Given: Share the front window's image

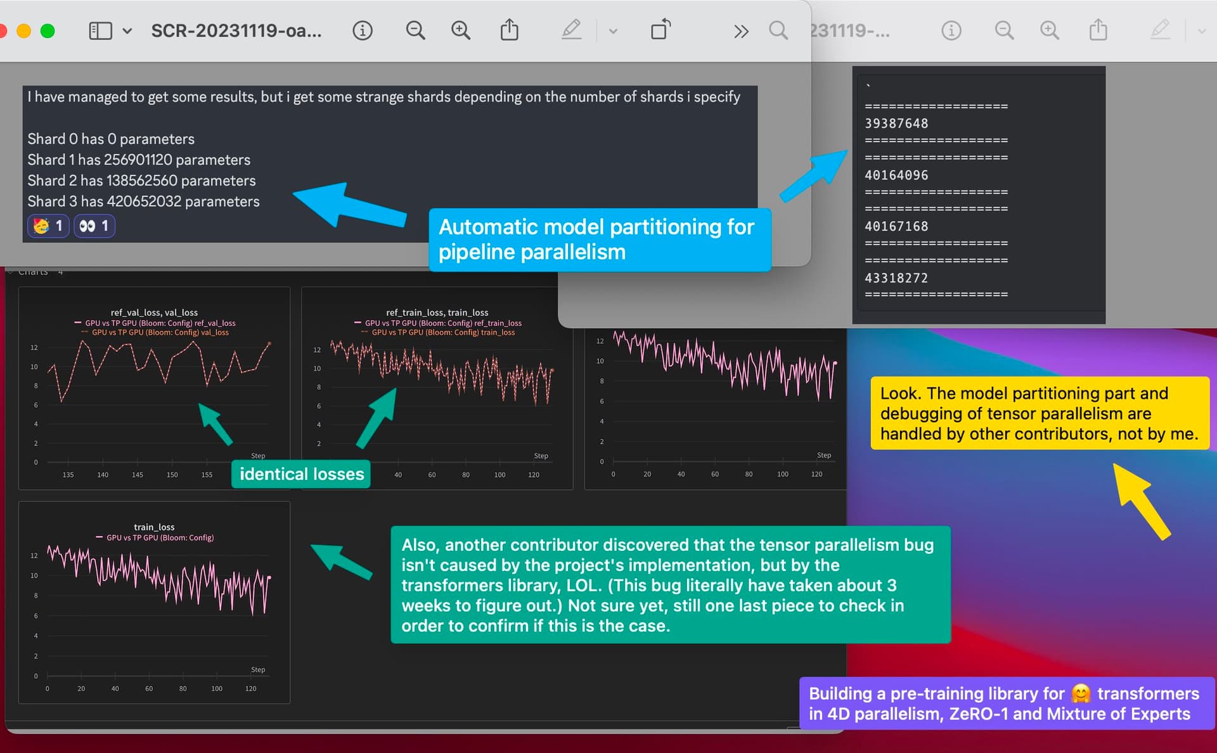Looking at the screenshot, I should tap(510, 30).
